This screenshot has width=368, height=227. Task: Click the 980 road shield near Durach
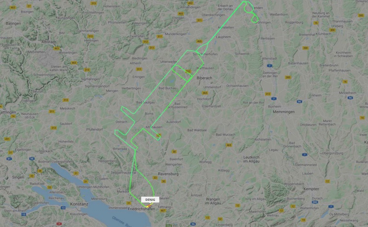[x=315, y=202]
